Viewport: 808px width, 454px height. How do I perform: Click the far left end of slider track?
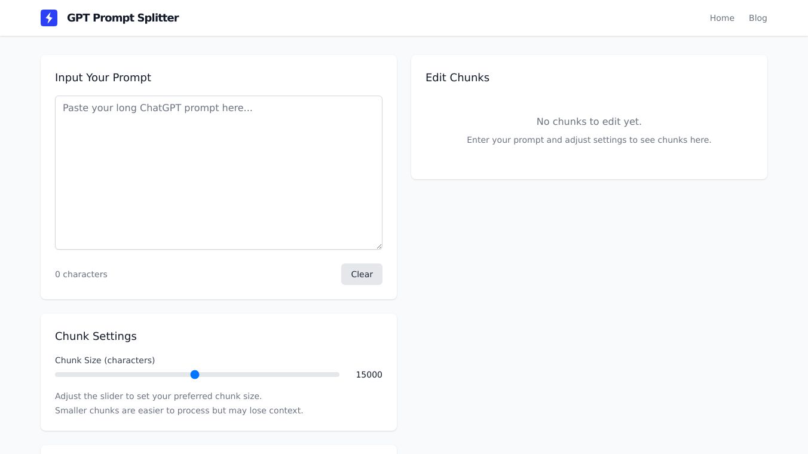[57, 375]
